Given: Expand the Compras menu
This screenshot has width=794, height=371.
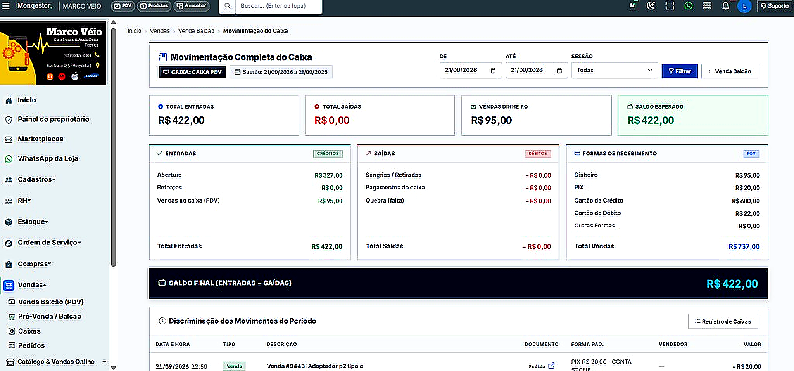Looking at the screenshot, I should (35, 264).
